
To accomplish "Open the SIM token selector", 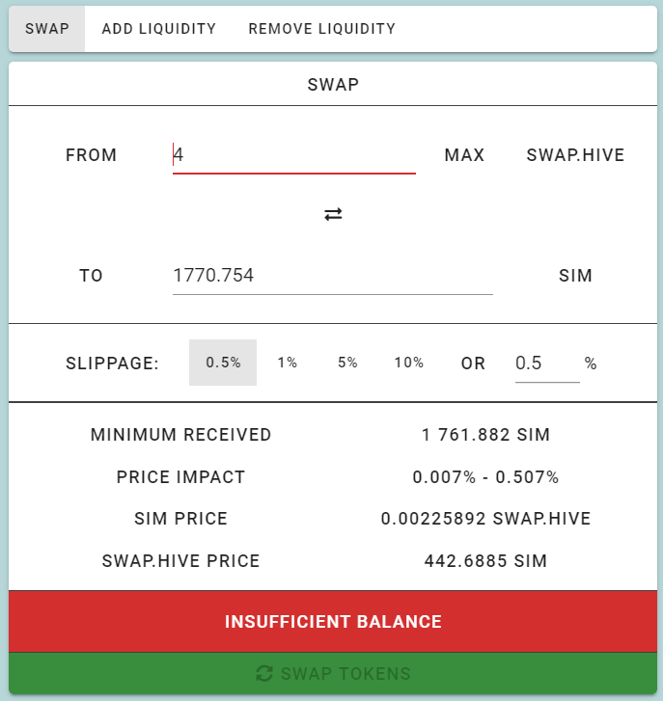I will coord(575,276).
